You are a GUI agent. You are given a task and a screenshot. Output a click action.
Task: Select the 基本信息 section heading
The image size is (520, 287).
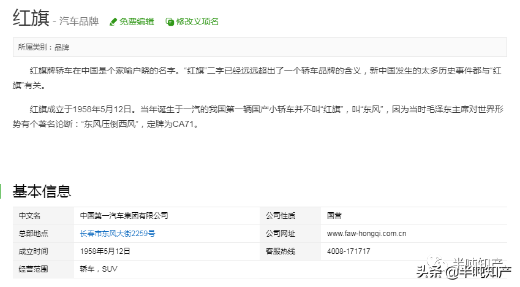[x=42, y=191]
